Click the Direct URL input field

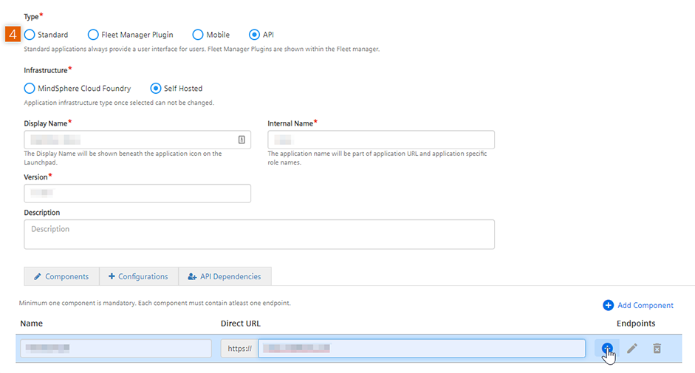click(422, 348)
